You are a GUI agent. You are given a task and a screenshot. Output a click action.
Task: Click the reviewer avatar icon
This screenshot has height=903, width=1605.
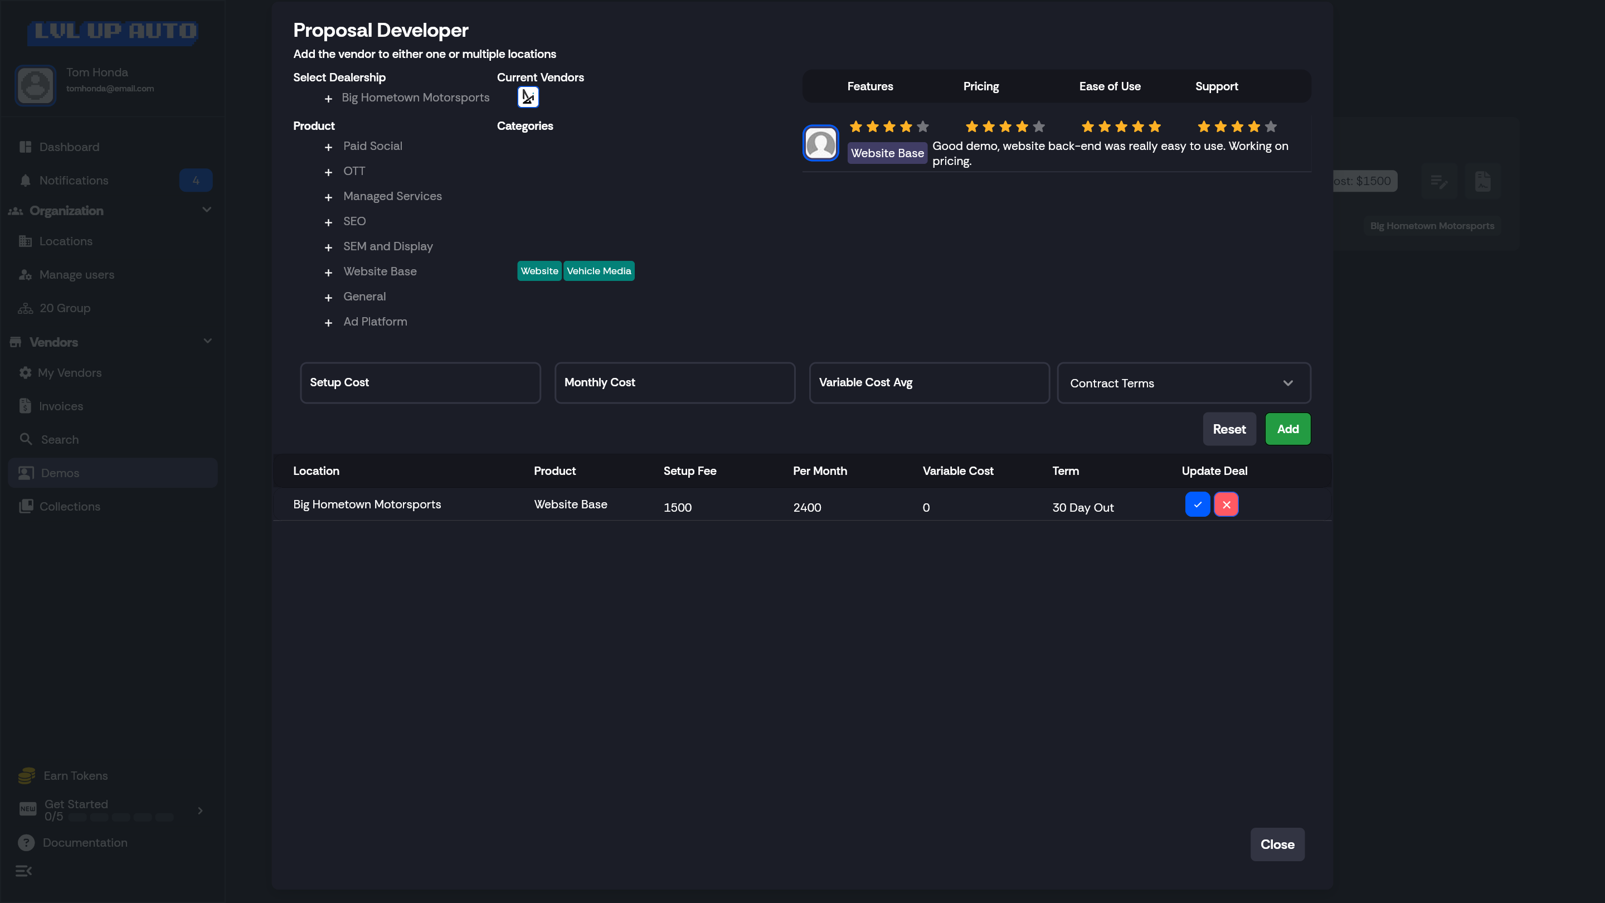[820, 144]
